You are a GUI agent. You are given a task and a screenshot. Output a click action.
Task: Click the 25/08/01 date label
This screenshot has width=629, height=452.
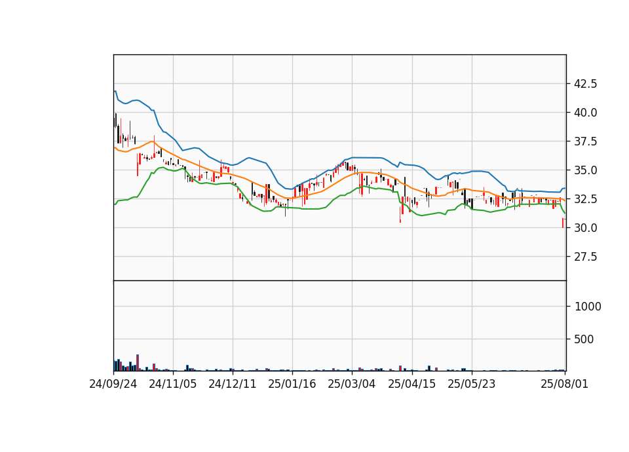pos(564,384)
